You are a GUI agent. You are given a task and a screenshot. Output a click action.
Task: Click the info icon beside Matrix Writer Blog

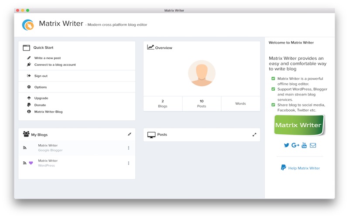pyautogui.click(x=29, y=112)
